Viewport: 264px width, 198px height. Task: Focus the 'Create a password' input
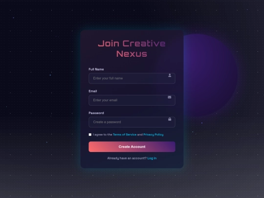coord(132,122)
